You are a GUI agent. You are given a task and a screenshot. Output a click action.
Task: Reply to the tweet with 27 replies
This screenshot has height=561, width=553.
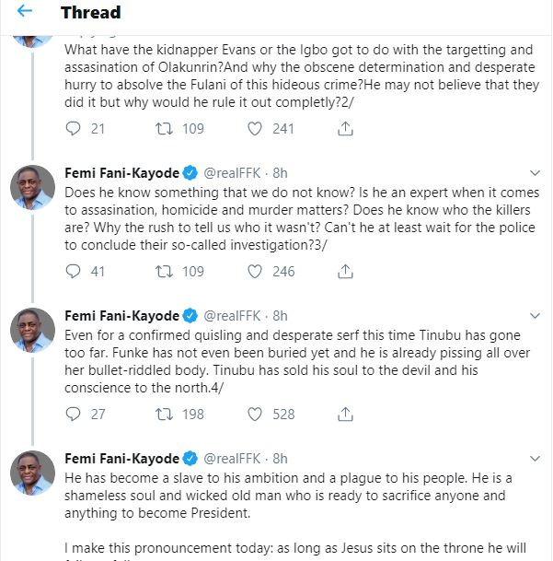point(75,415)
